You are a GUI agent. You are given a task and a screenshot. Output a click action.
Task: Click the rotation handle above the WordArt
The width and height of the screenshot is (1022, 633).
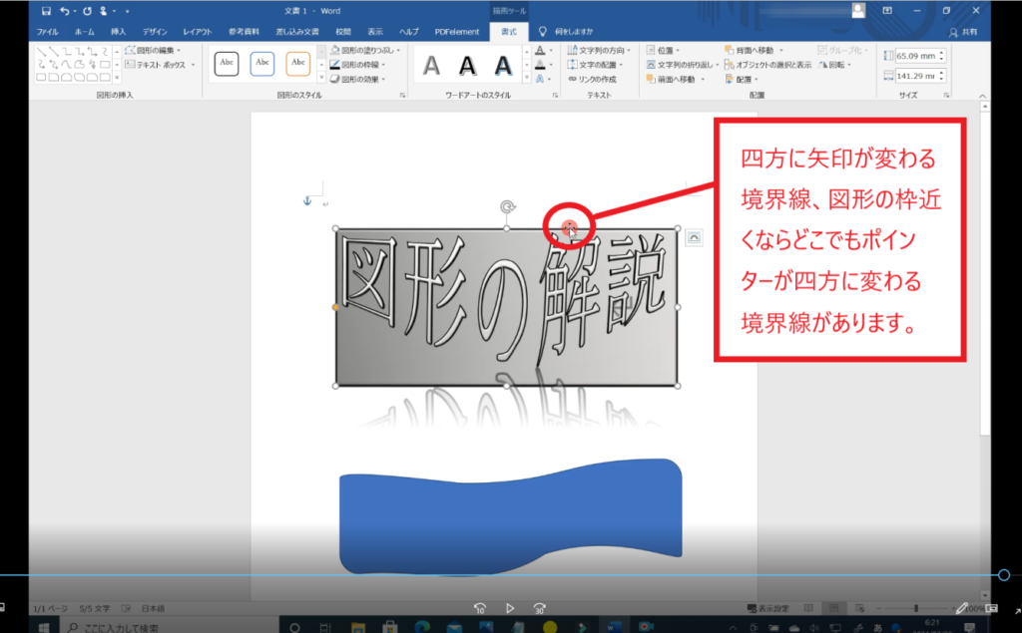coord(507,207)
